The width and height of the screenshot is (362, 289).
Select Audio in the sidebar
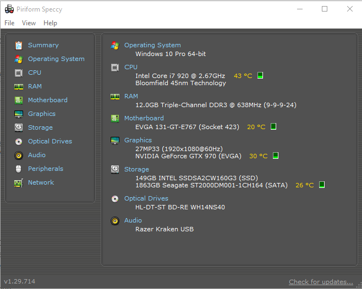pyautogui.click(x=37, y=155)
